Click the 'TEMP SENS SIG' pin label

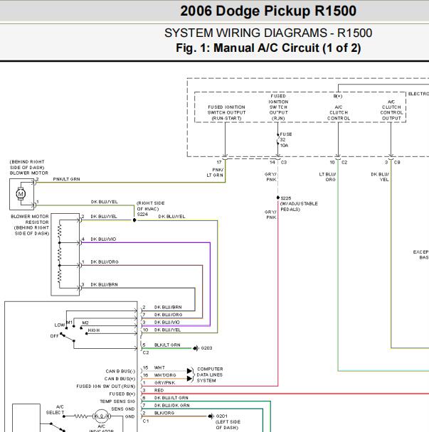pyautogui.click(x=117, y=401)
